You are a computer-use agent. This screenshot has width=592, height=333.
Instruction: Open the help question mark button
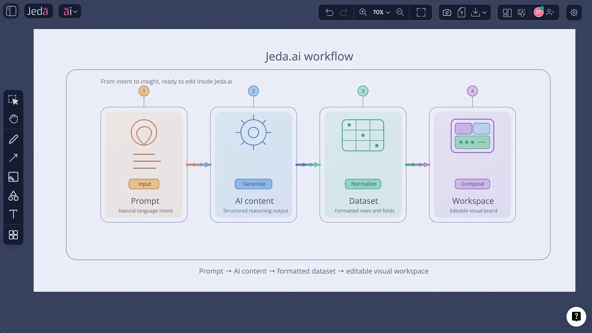pos(576,317)
